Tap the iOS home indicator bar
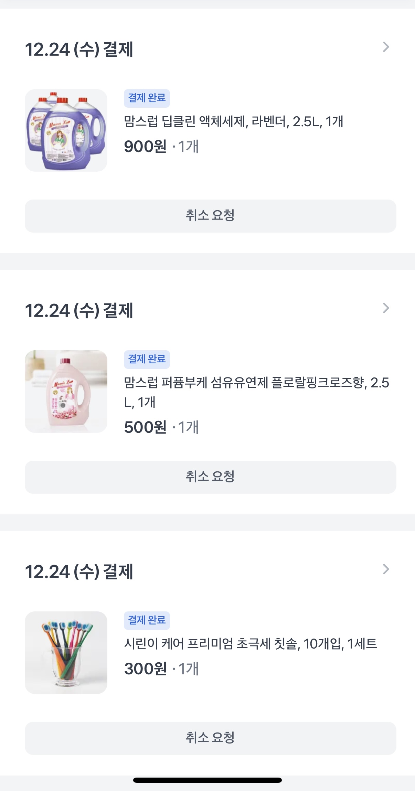Screen dimensions: 415x791 click(207, 780)
